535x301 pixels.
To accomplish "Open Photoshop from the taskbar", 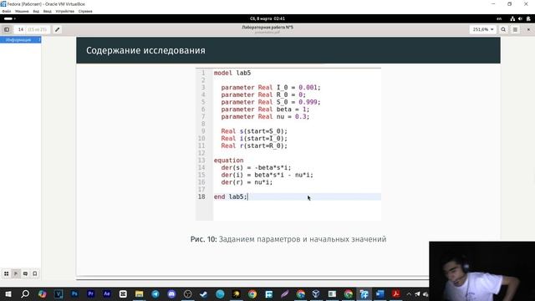I will pyautogui.click(x=74, y=293).
